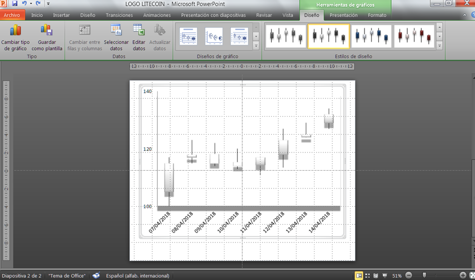Click zoom out minus button

[x=408, y=275]
